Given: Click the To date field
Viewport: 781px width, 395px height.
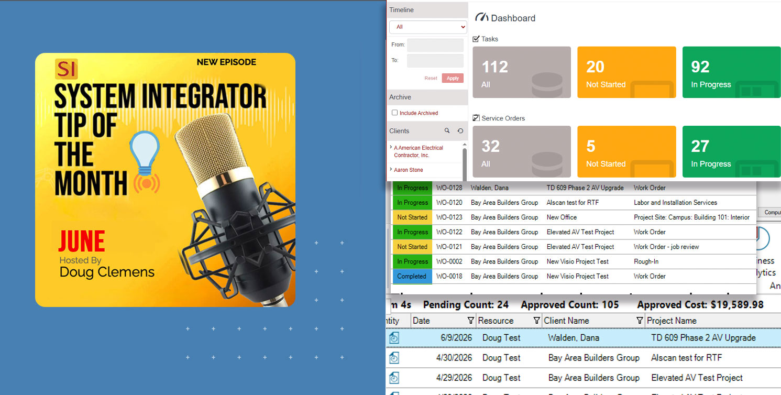Looking at the screenshot, I should point(435,61).
